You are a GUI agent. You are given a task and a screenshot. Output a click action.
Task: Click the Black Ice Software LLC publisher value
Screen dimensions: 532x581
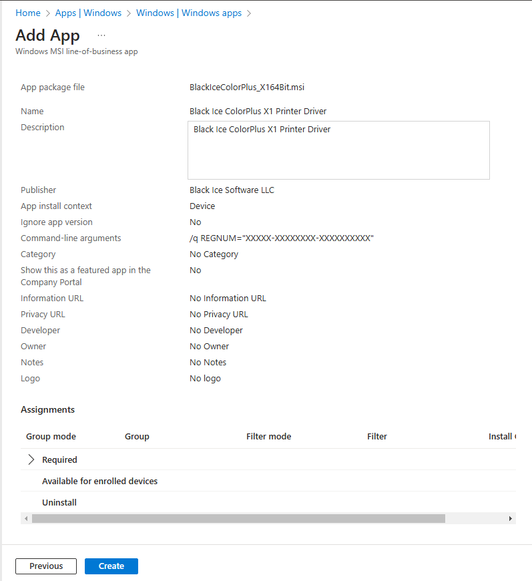coord(232,190)
